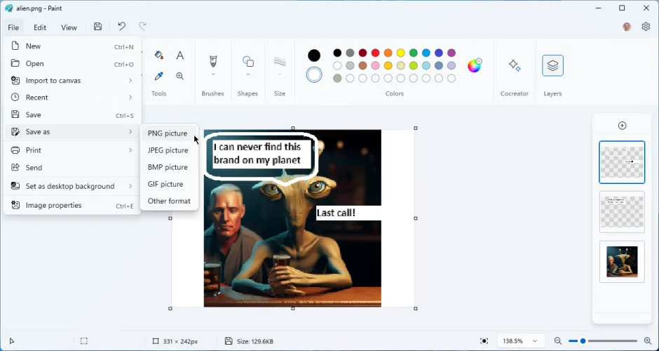Toggle the Layers panel button

[x=552, y=66]
